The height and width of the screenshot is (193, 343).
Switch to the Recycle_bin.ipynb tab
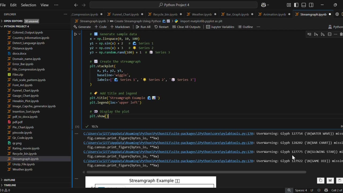(165, 14)
